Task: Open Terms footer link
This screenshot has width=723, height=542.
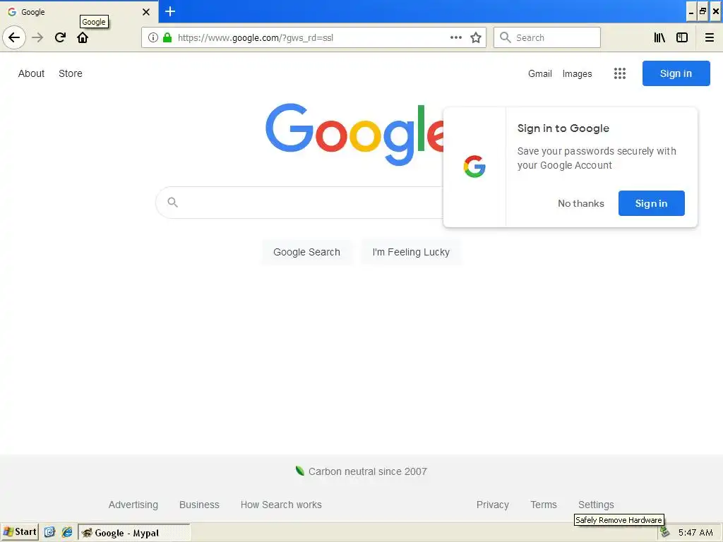Action: [544, 505]
